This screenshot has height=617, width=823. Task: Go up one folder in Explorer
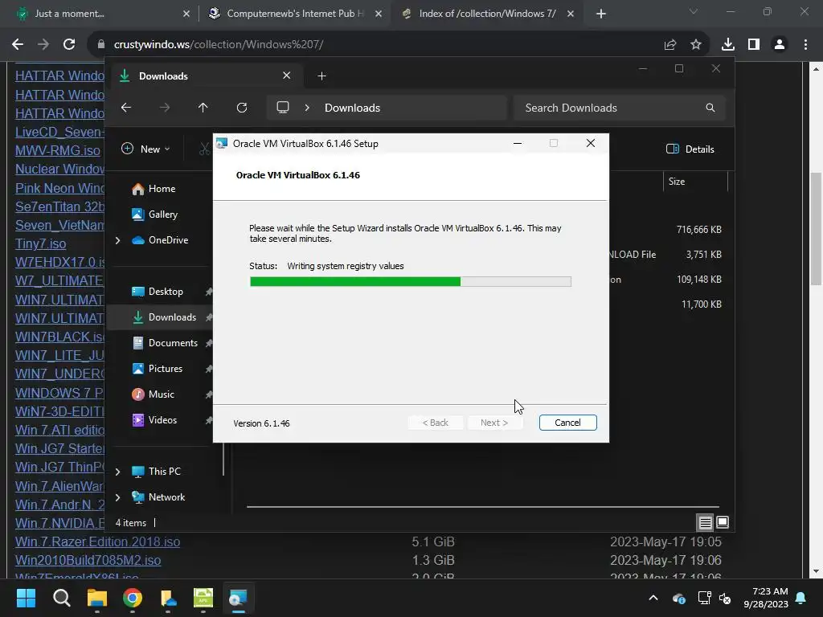(x=203, y=108)
